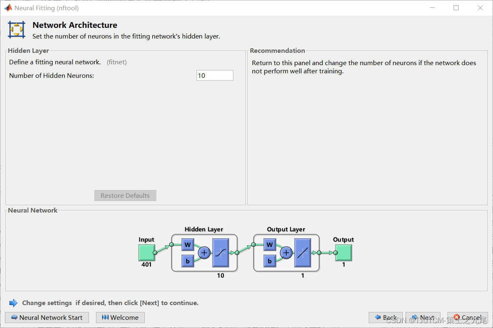Image resolution: width=493 pixels, height=328 pixels.
Task: Click the Network Architecture header icon
Action: 16,29
